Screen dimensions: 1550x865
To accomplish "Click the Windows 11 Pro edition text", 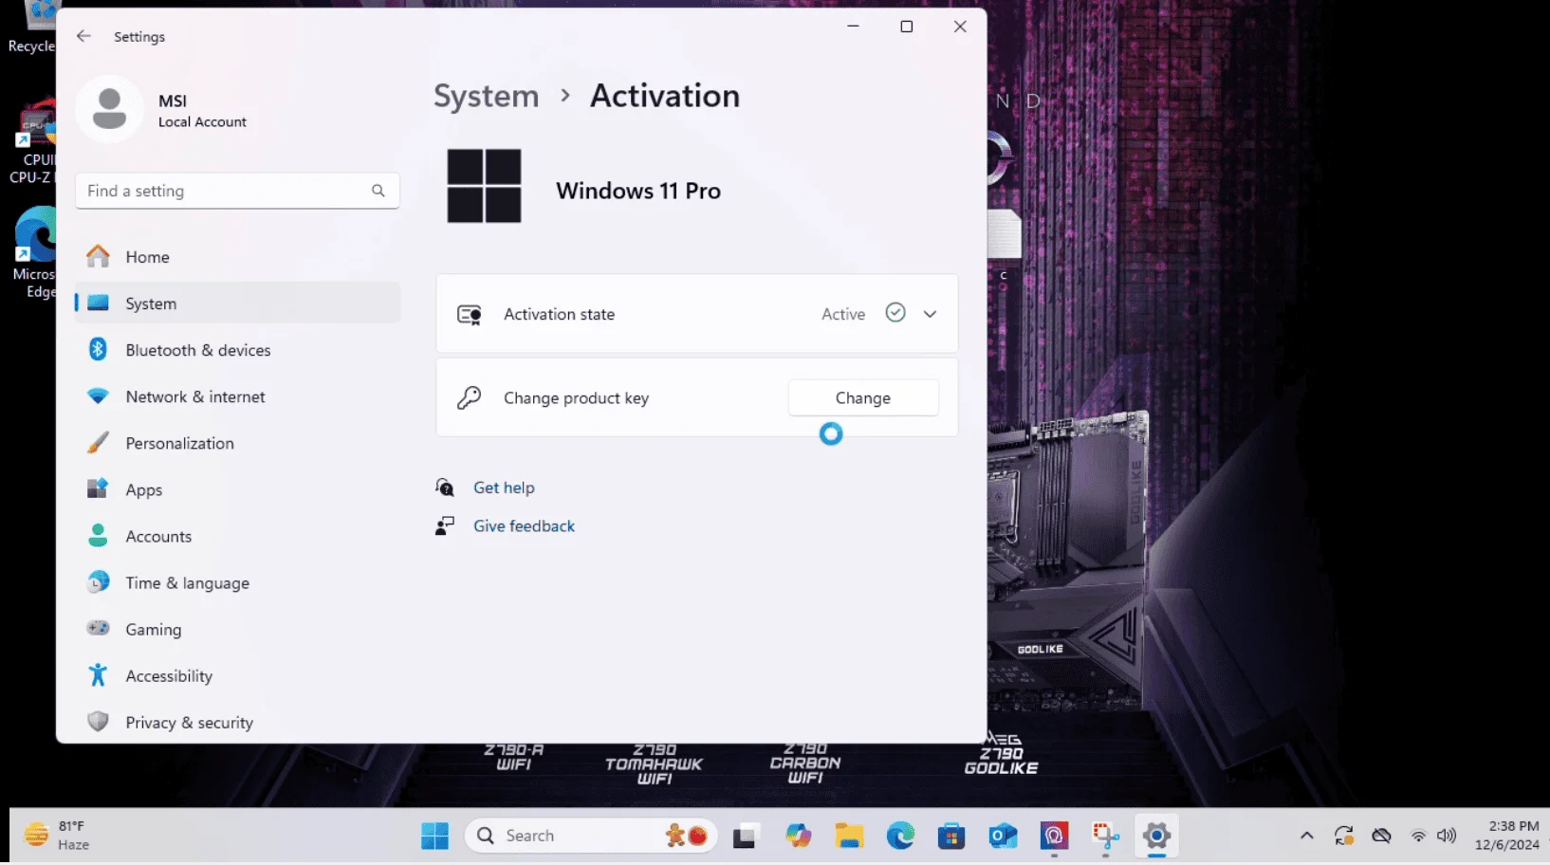I will [x=638, y=191].
